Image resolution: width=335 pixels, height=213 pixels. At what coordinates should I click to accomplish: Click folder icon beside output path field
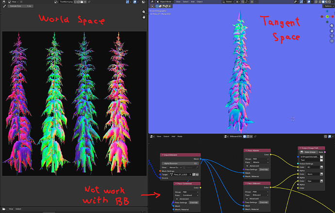[321, 157]
